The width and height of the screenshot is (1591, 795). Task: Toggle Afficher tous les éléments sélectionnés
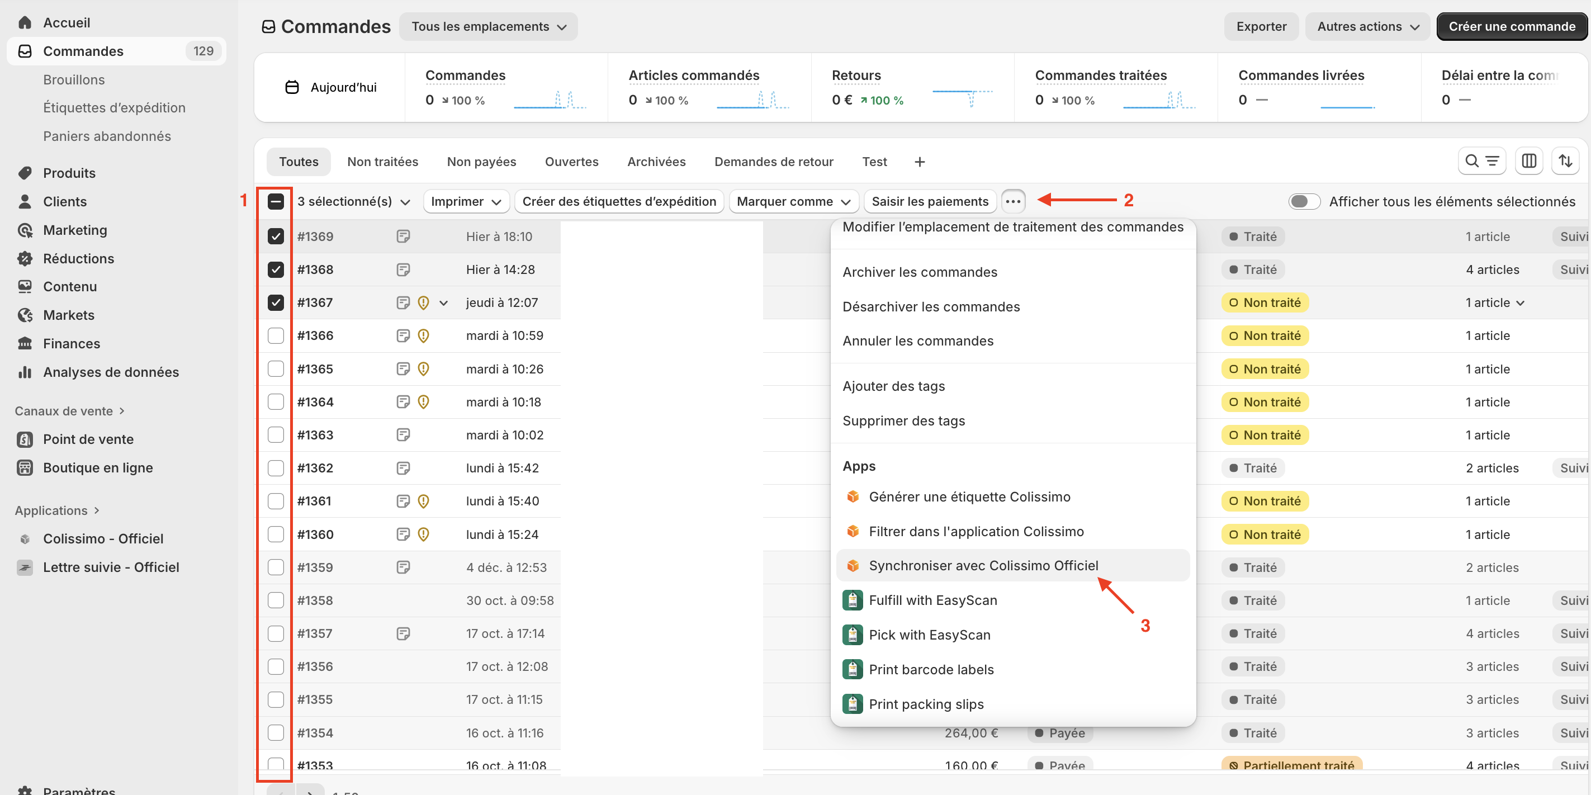pos(1303,201)
